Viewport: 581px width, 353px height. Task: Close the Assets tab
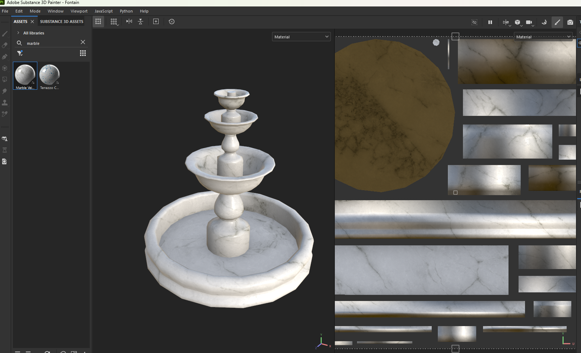point(32,22)
